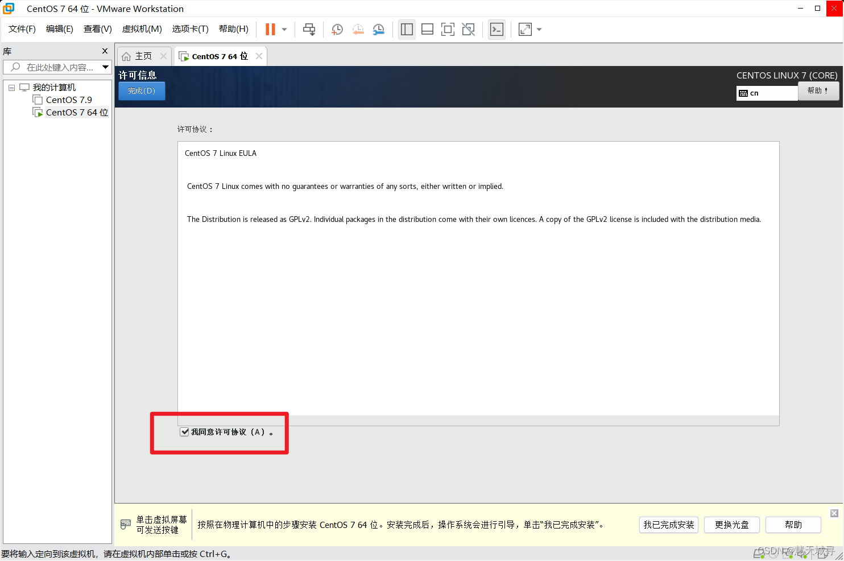
Task: Click the stretch guest display icon
Action: pyautogui.click(x=525, y=30)
